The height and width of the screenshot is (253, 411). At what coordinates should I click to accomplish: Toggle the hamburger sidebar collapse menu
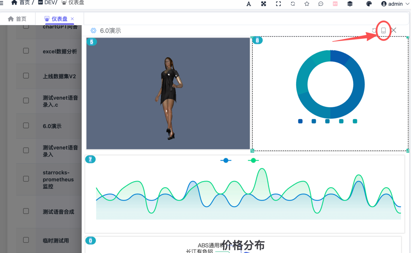(2, 3)
